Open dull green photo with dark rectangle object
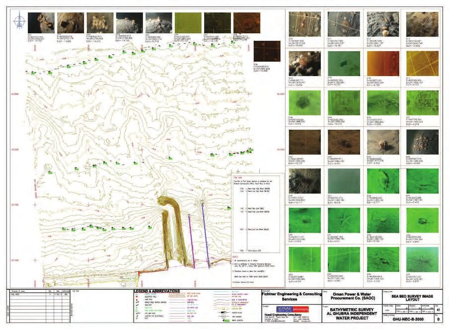449x329 pixels. [344, 63]
